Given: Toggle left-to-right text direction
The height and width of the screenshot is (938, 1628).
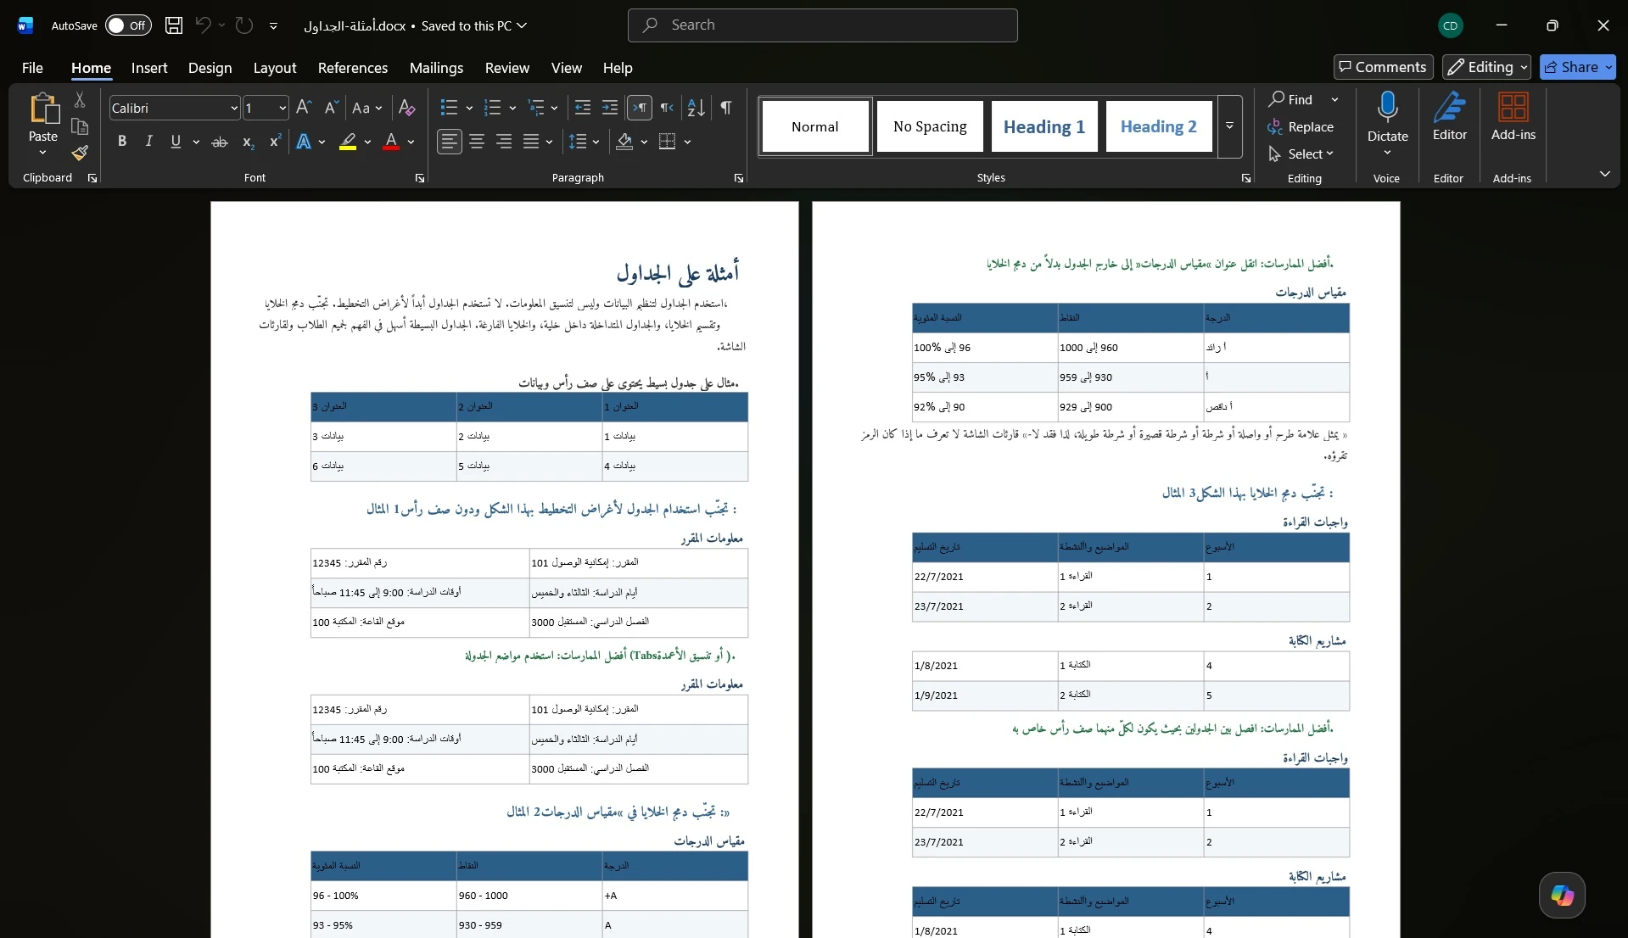Looking at the screenshot, I should (x=640, y=108).
